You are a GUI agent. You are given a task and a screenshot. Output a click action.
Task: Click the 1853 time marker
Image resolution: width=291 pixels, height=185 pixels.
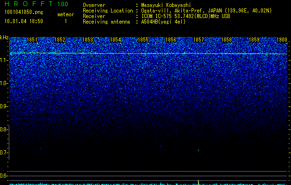pos(87,40)
